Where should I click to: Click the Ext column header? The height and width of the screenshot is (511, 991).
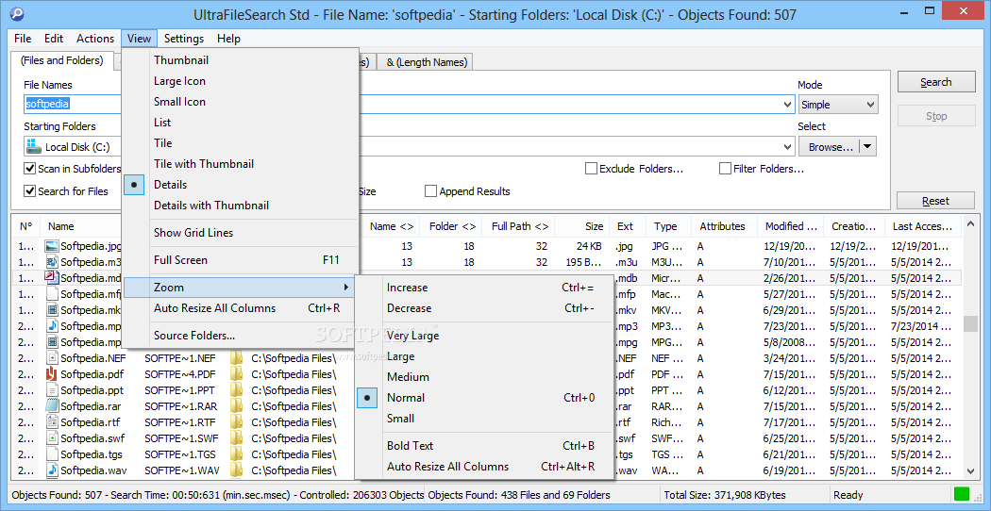pos(625,226)
